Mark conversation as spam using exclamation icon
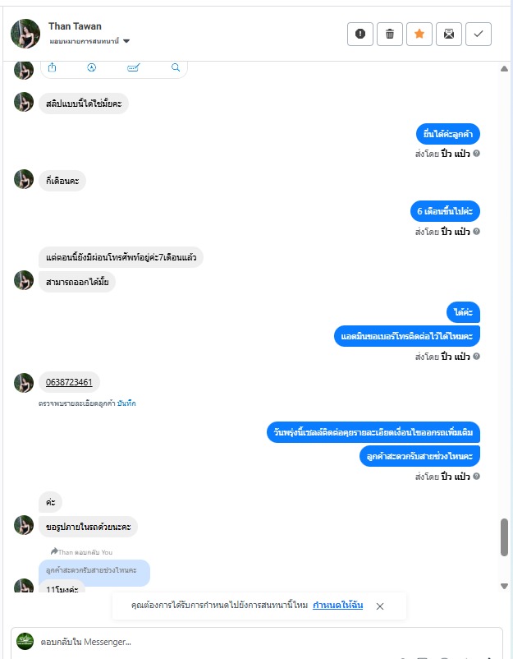This screenshot has width=513, height=659. pyautogui.click(x=360, y=34)
